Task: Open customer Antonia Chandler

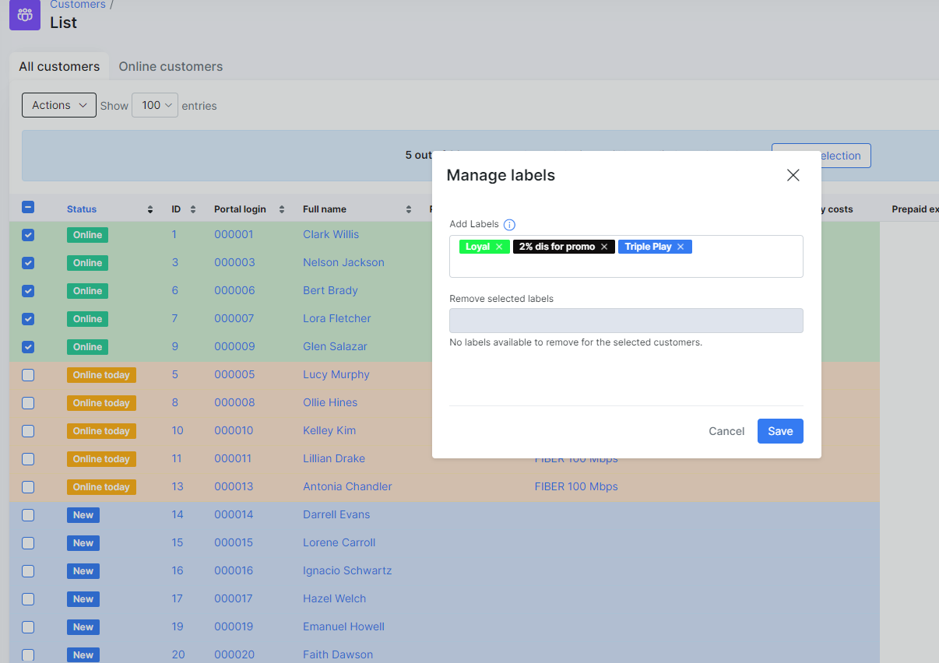Action: pyautogui.click(x=347, y=486)
